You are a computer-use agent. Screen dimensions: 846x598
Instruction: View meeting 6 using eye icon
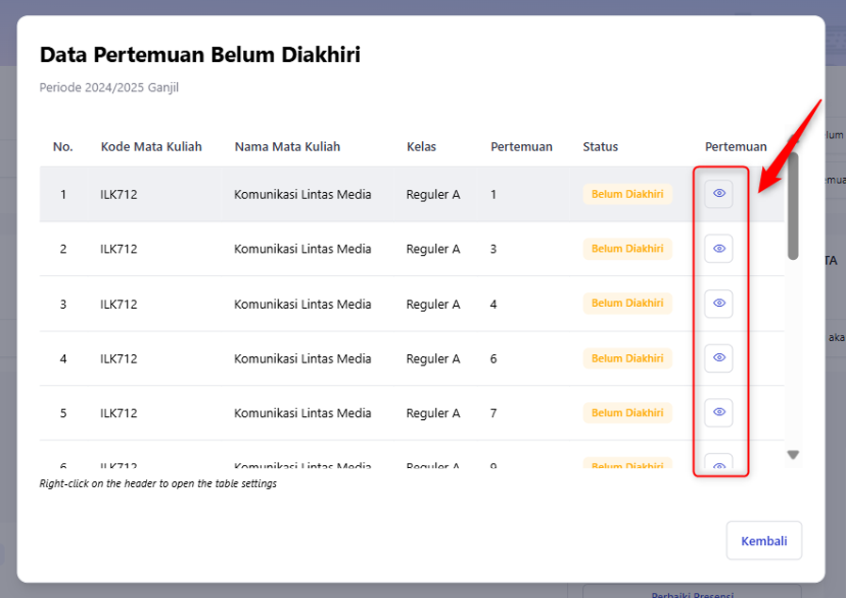[x=719, y=358]
